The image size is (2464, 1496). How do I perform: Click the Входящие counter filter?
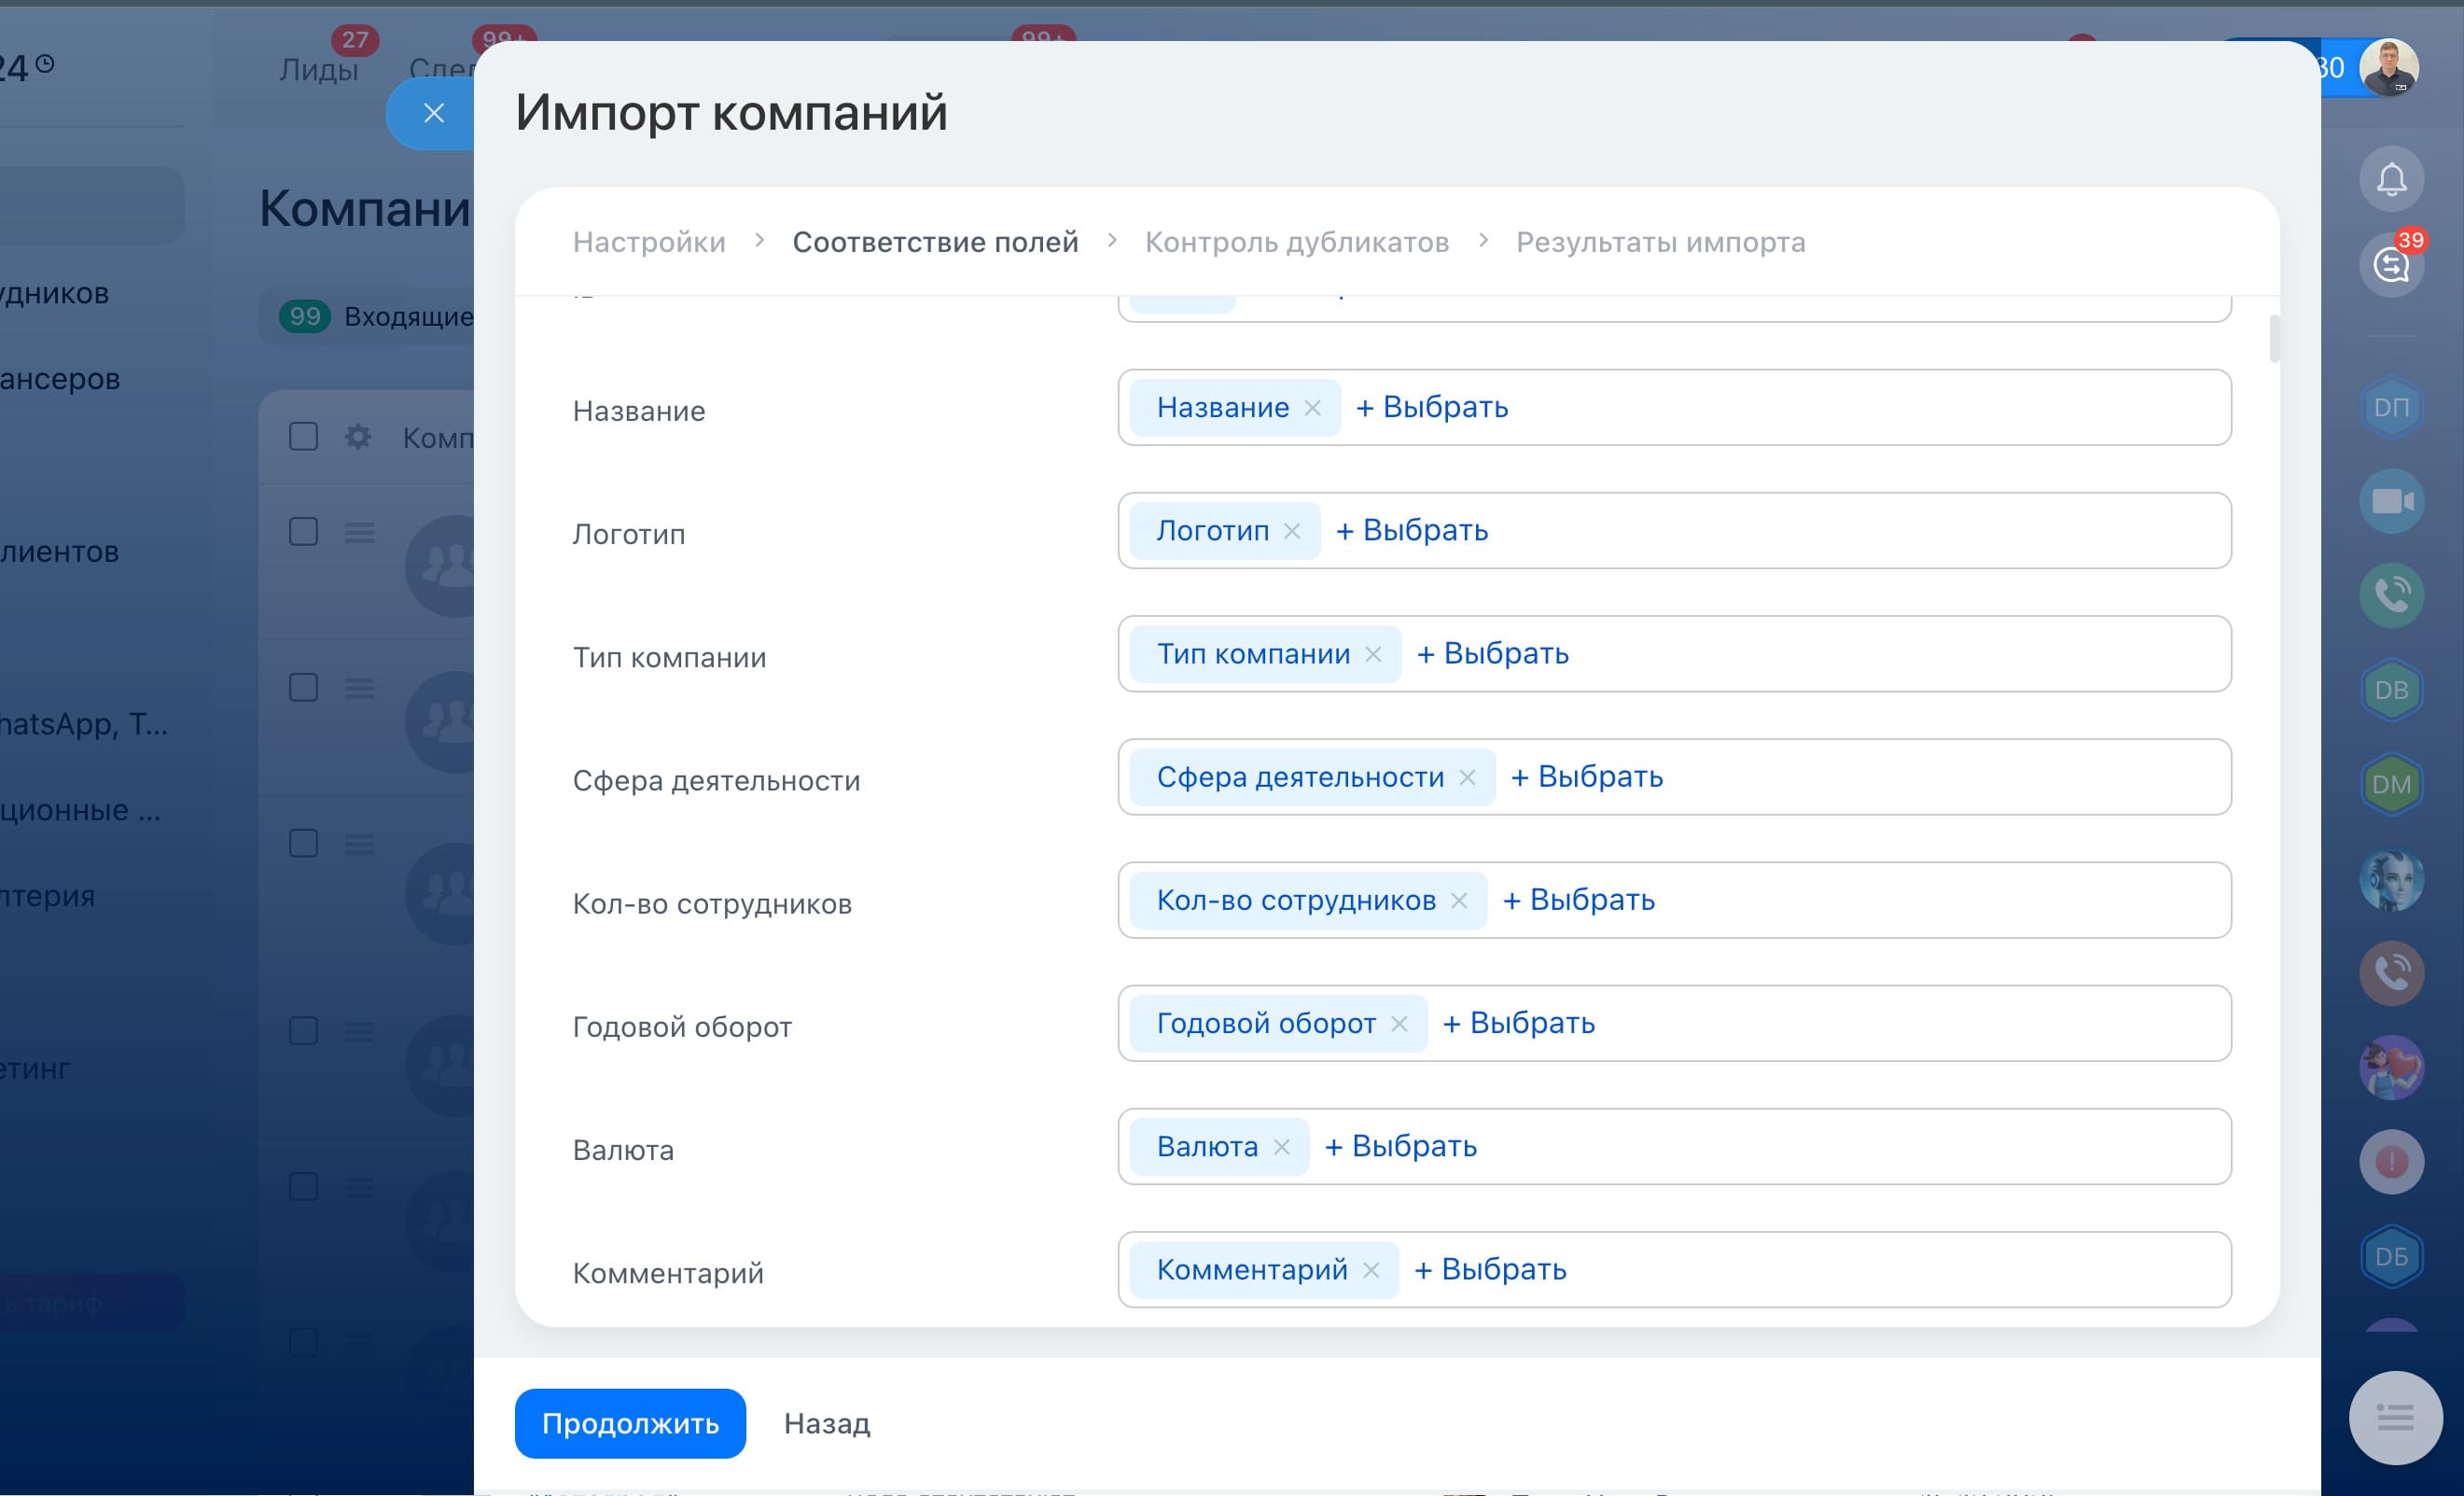pyautogui.click(x=376, y=316)
